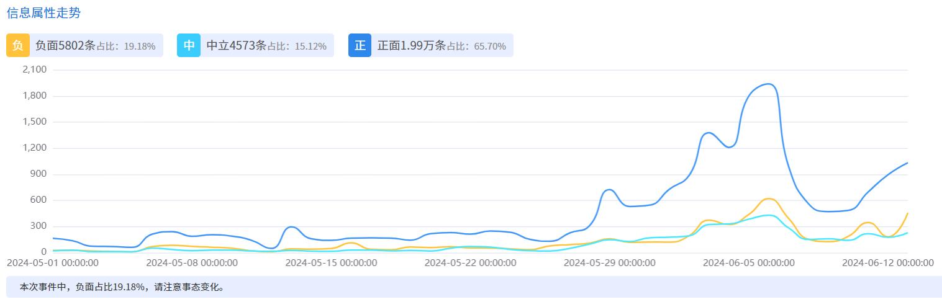The height and width of the screenshot is (307, 942).
Task: Click the cyan 中 neutral sentiment icon
Action: pos(189,45)
